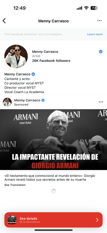Viewport: 107px width, 233px height.
Task: Click the Learn more link
Action: 95,34
